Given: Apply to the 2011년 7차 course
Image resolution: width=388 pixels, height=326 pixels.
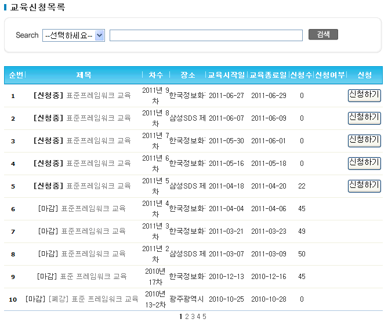Looking at the screenshot, I should point(364,140).
